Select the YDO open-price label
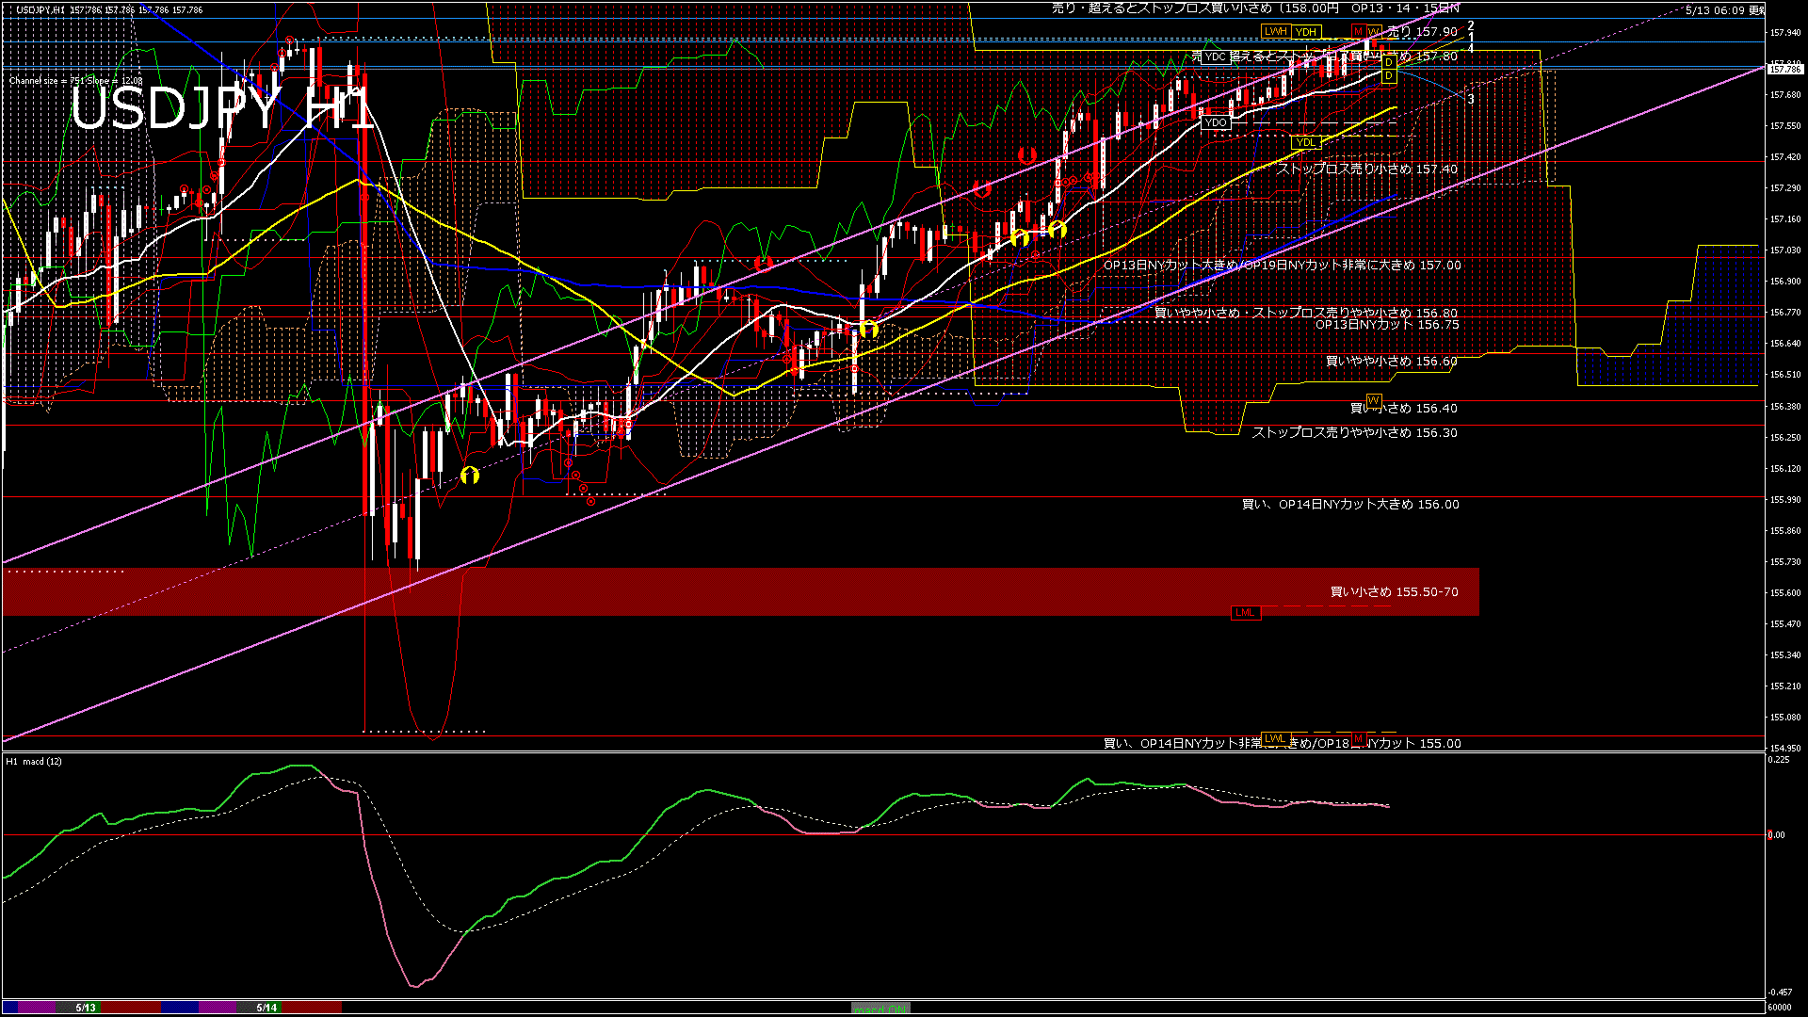The height and width of the screenshot is (1017, 1808). 1216,122
